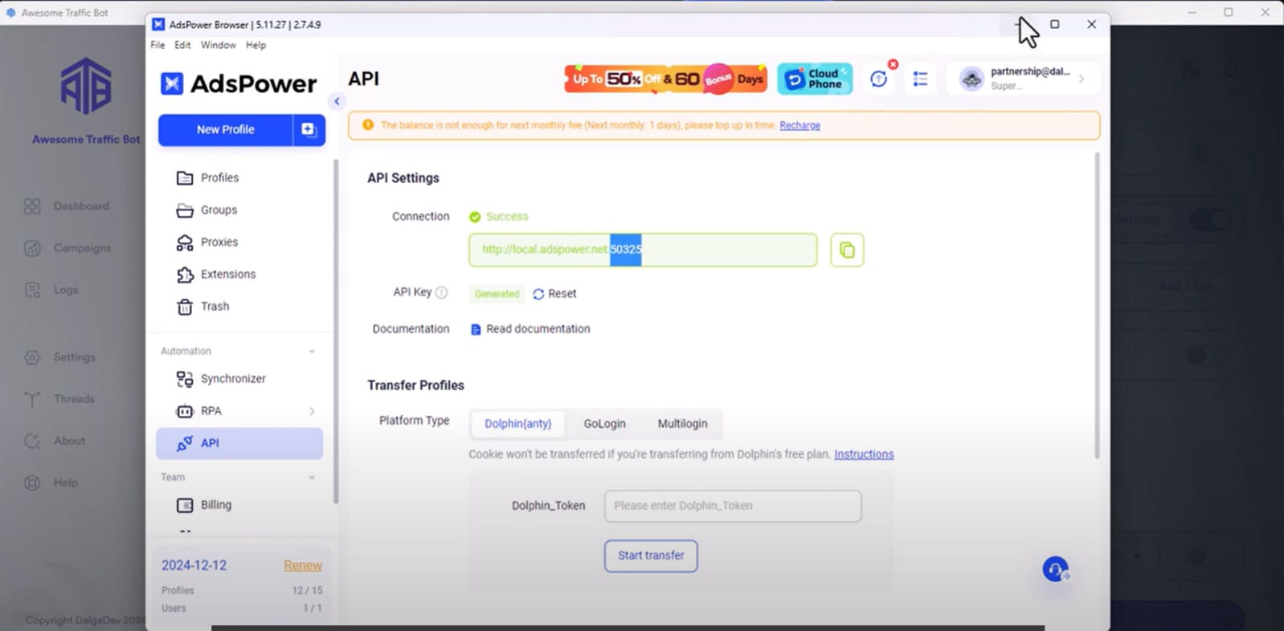The image size is (1284, 631).
Task: Open Dashboard in Awesome Traffic Bot window
Action: pos(67,206)
